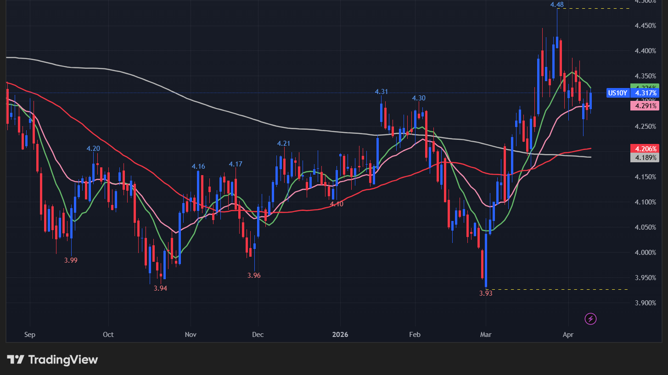Click the 3.900% level on price axis
This screenshot has height=375, width=668.
pyautogui.click(x=645, y=303)
